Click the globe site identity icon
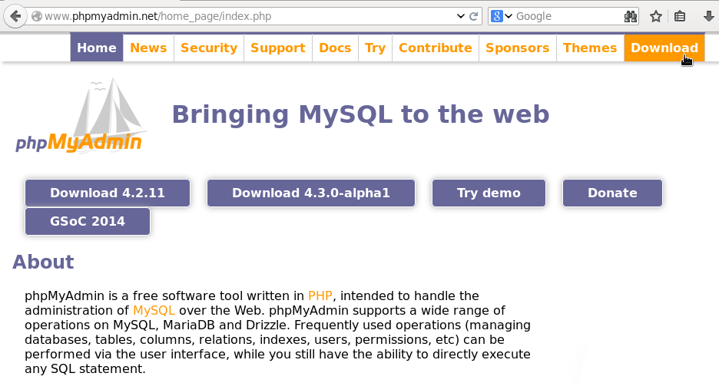 point(36,16)
